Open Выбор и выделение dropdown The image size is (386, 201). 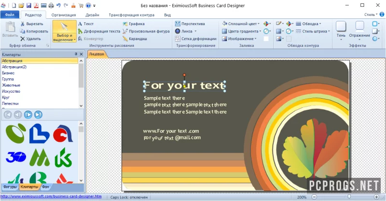coord(64,38)
